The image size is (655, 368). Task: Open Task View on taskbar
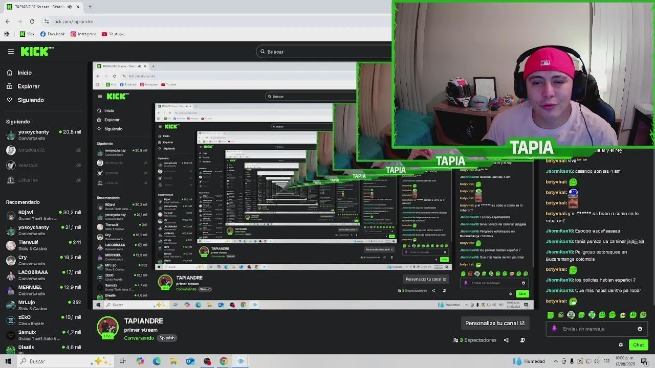tap(123, 361)
